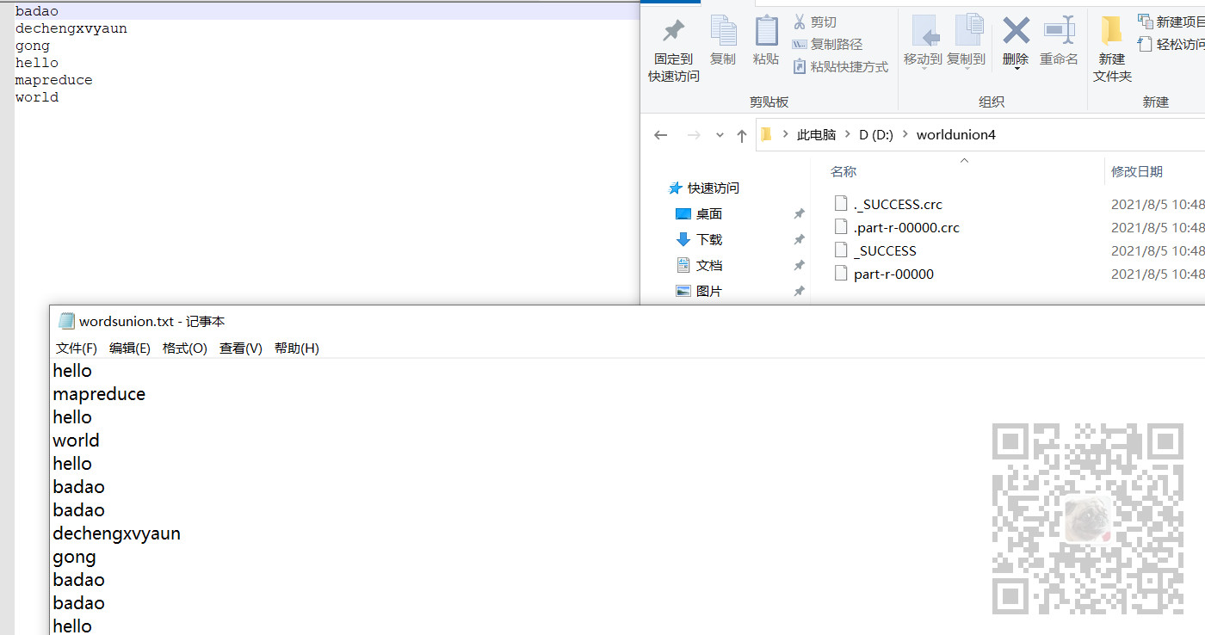Open Notepad Format menu (格式)
The image size is (1205, 635).
(185, 348)
